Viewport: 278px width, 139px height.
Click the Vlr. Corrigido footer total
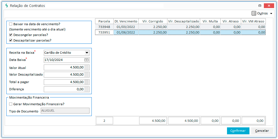153,121
